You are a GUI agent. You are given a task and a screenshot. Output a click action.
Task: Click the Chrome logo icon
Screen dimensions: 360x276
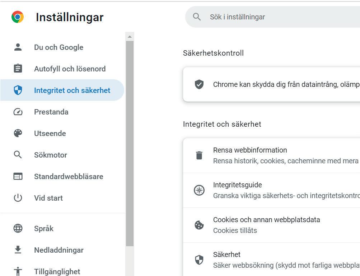point(18,17)
